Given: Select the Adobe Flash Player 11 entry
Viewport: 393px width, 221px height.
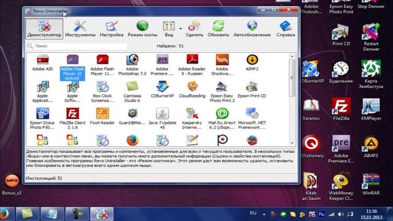Looking at the screenshot, I should (103, 65).
